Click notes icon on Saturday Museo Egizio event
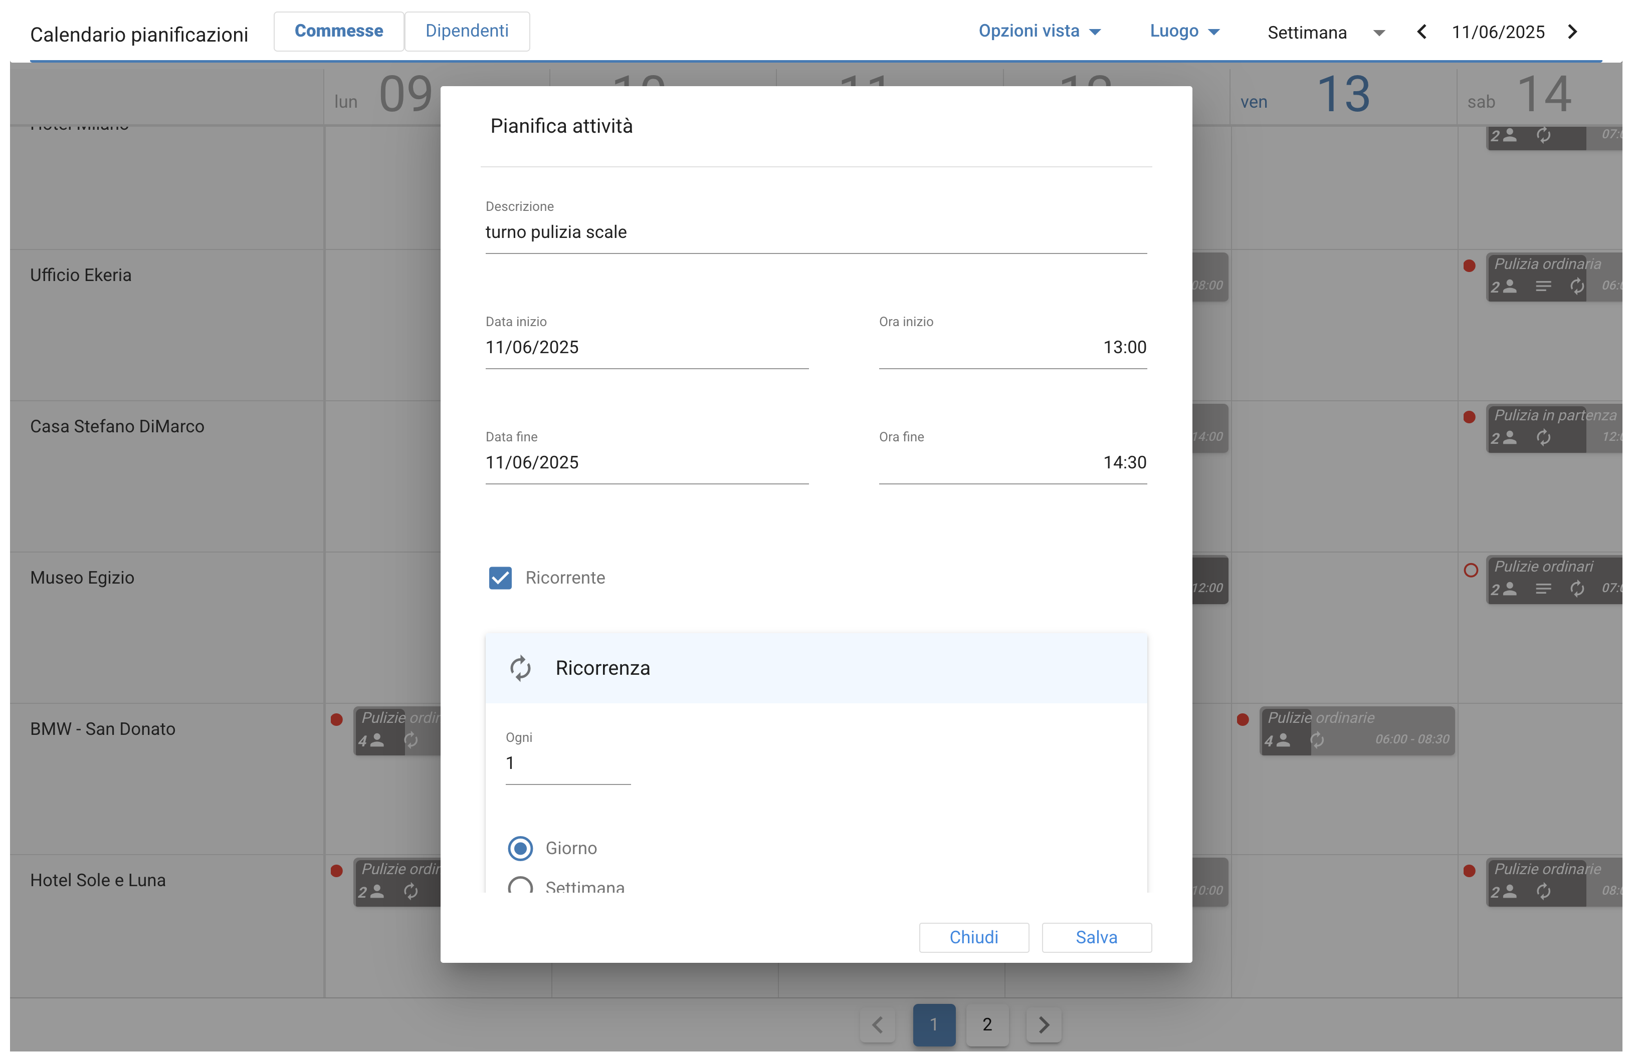This screenshot has height=1062, width=1633. (x=1543, y=588)
